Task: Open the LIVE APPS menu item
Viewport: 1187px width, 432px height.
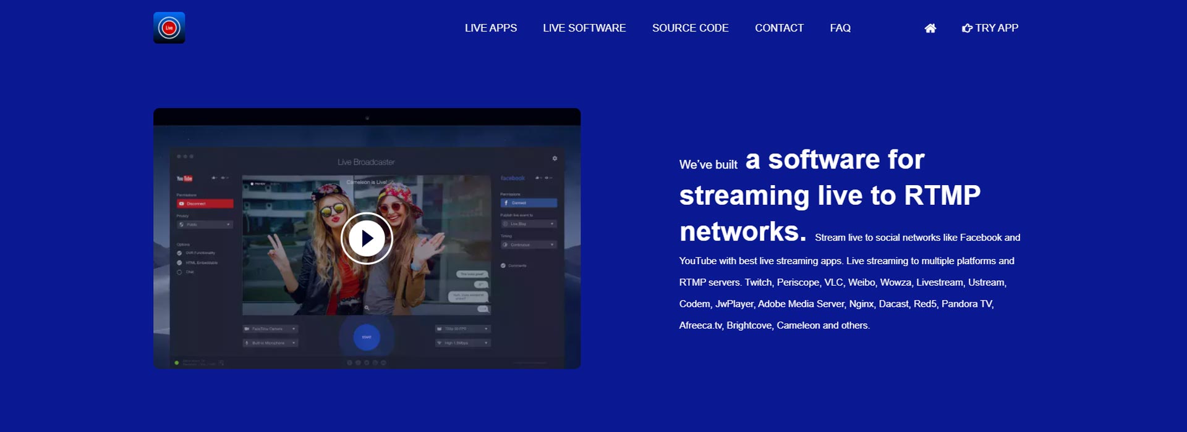Action: (491, 28)
